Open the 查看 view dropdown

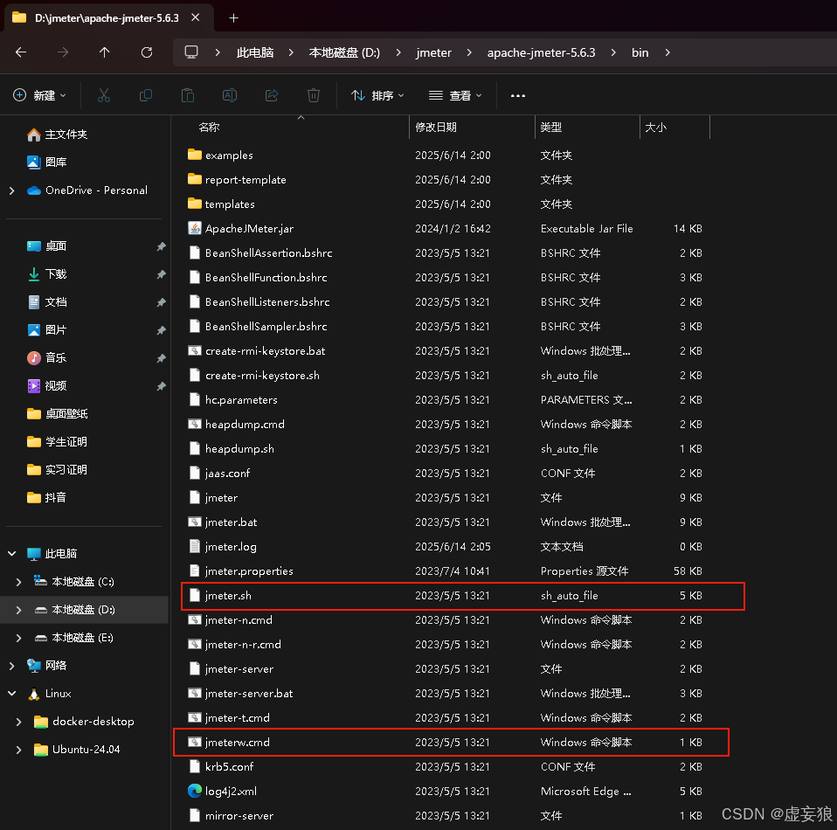tap(455, 95)
